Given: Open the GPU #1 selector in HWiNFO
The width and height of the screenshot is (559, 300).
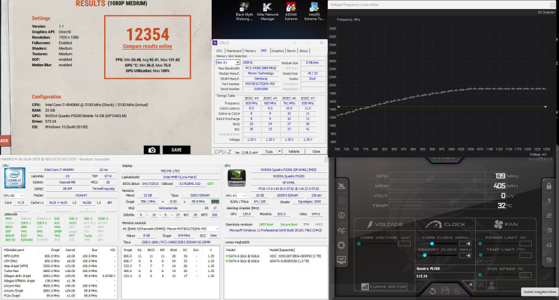Looking at the screenshot, I should click(235, 195).
